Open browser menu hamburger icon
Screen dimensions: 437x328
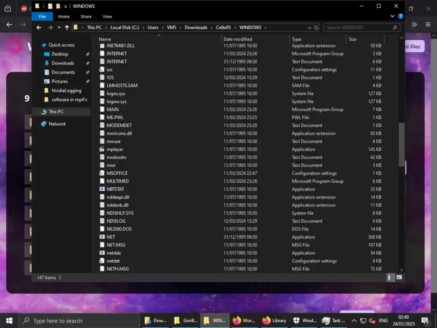point(428,25)
